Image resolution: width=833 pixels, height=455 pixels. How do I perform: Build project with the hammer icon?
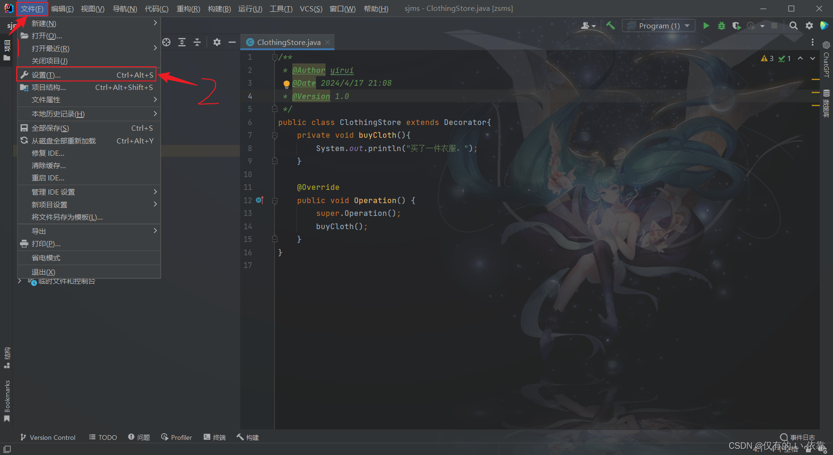coord(610,26)
